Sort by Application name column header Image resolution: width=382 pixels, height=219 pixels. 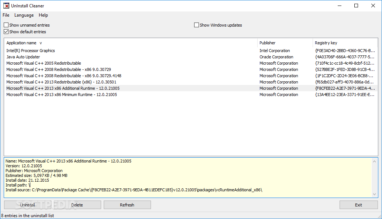pos(131,43)
